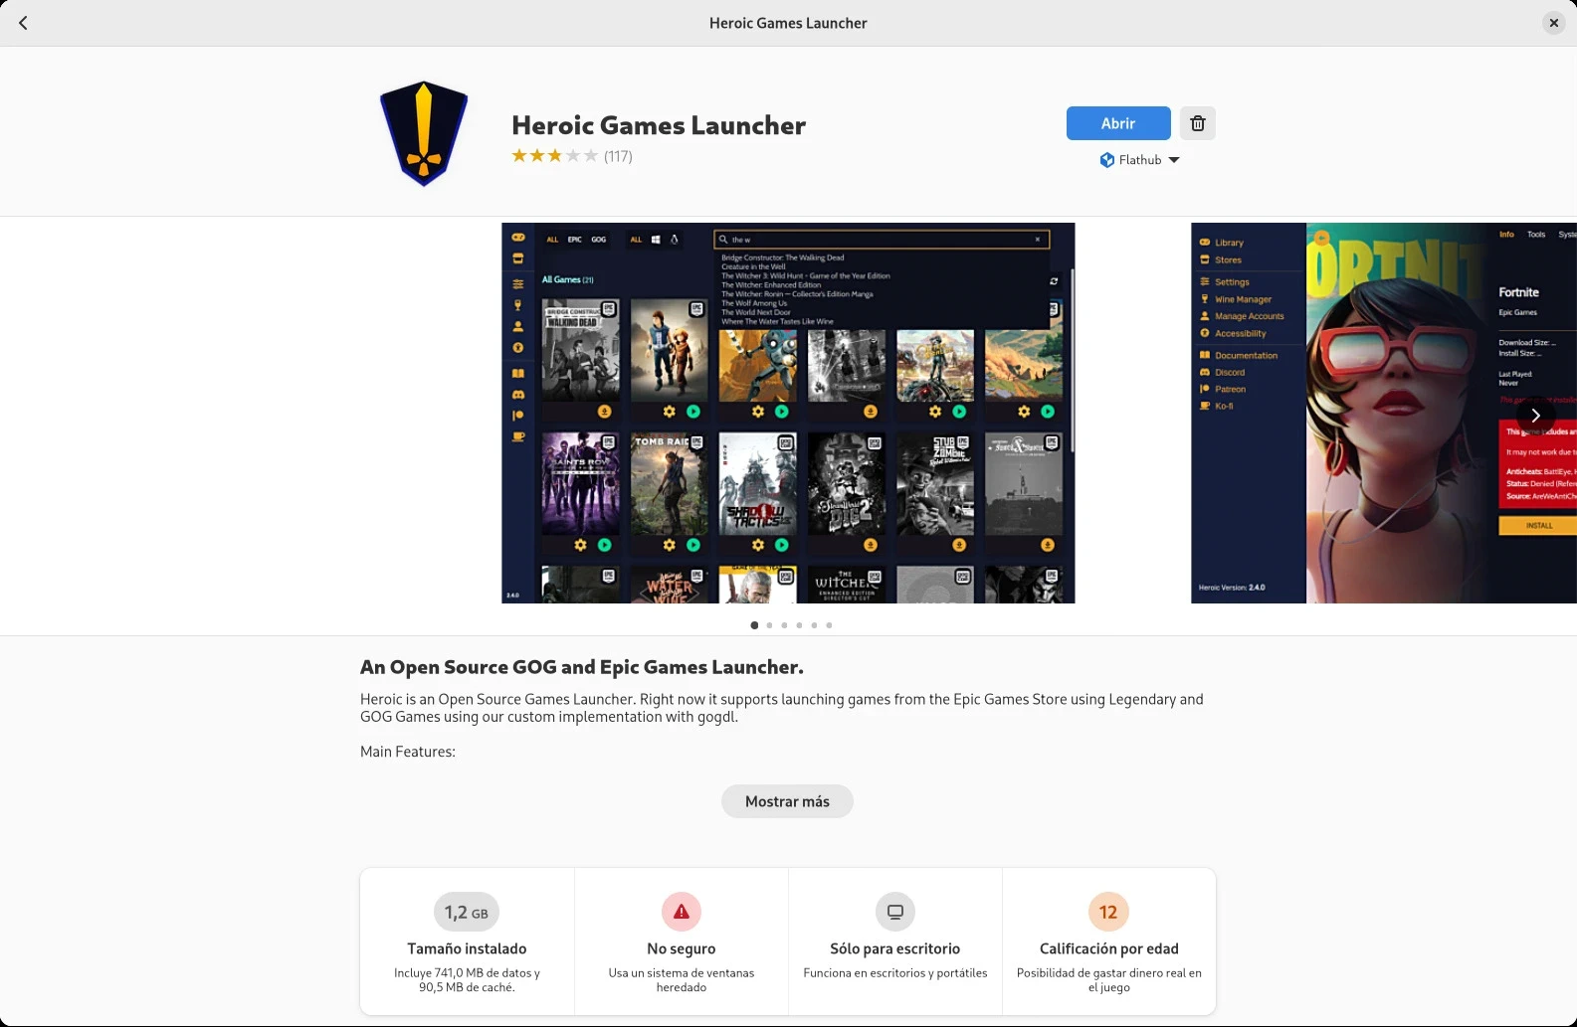This screenshot has width=1577, height=1027.
Task: Click the red warning No seguro icon
Action: tap(682, 912)
